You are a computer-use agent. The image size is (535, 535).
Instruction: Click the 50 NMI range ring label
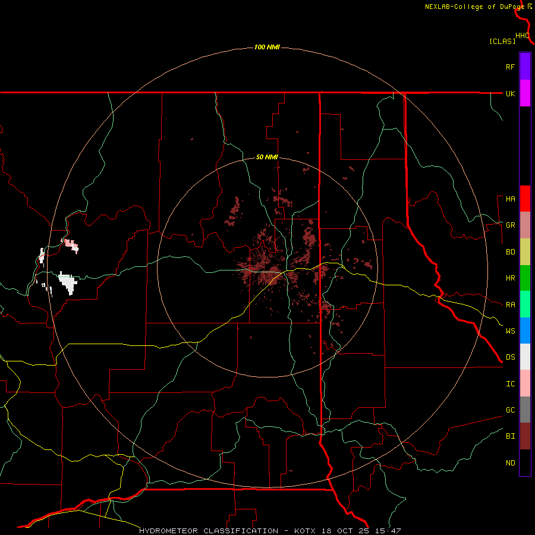pyautogui.click(x=267, y=158)
